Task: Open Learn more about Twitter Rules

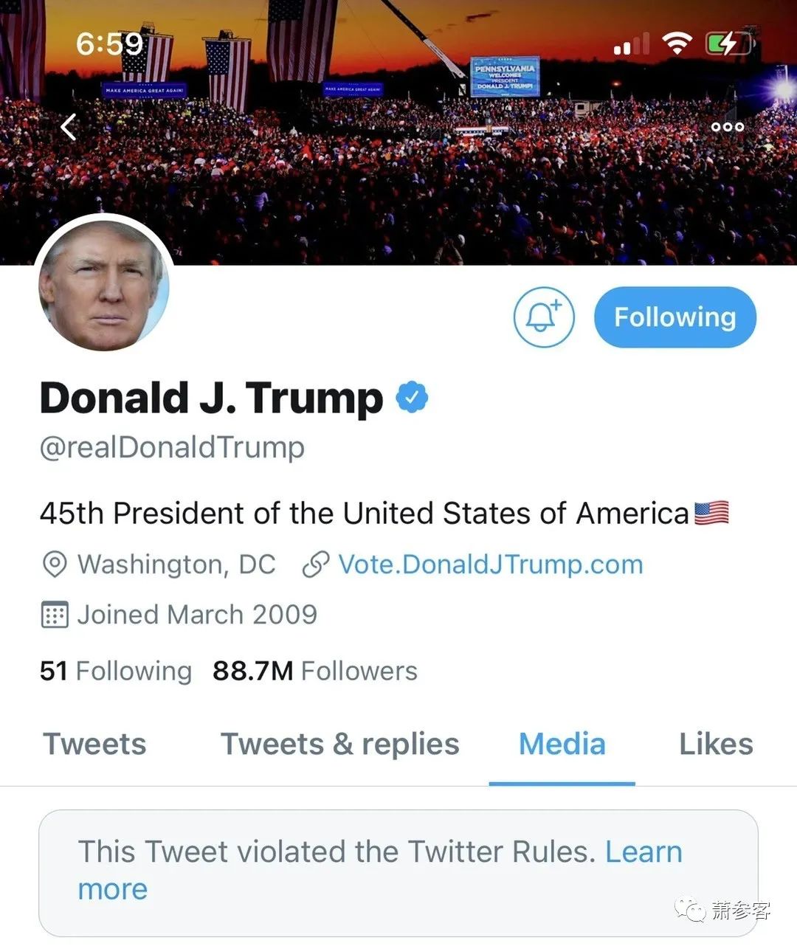Action: (380, 871)
